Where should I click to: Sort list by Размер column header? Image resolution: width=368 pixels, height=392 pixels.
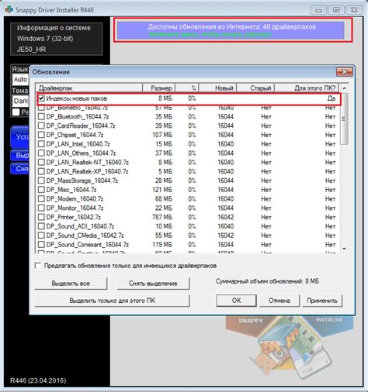(158, 88)
